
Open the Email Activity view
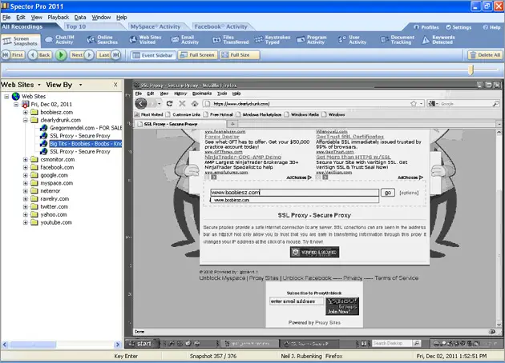pos(185,40)
